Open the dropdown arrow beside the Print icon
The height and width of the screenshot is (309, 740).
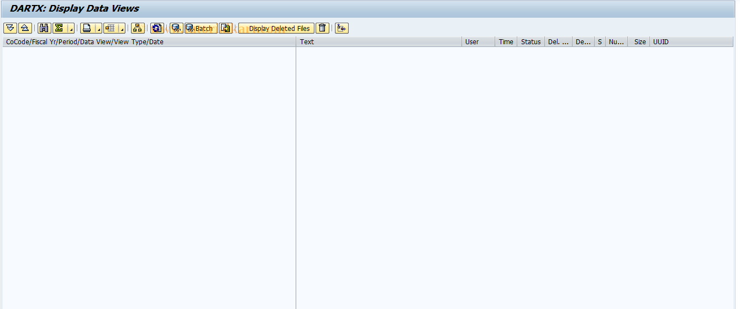pyautogui.click(x=99, y=28)
